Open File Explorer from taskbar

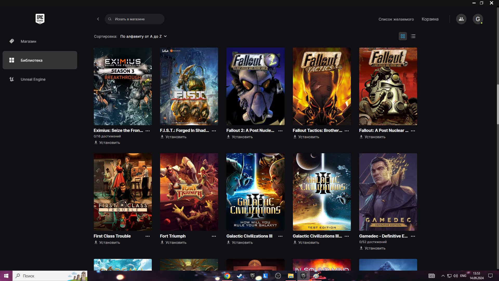291,276
